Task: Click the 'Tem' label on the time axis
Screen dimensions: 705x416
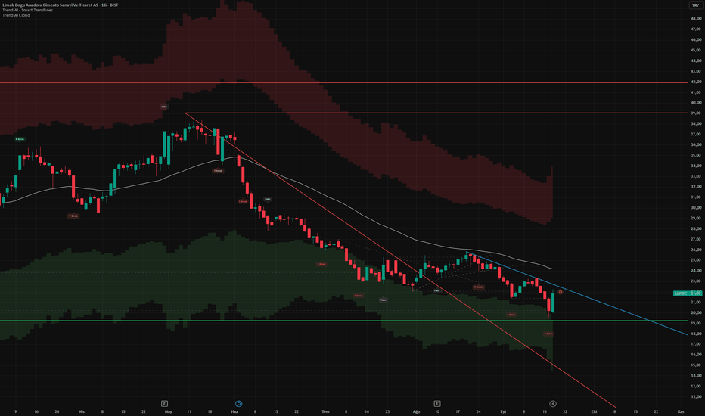Action: 325,411
